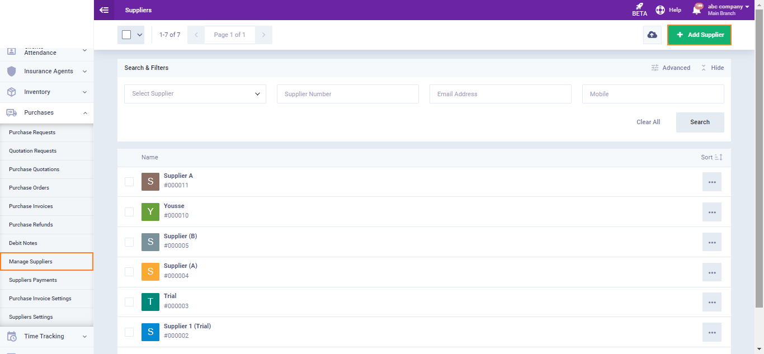
Task: Click the Trial teal avatar
Action: pos(150,302)
